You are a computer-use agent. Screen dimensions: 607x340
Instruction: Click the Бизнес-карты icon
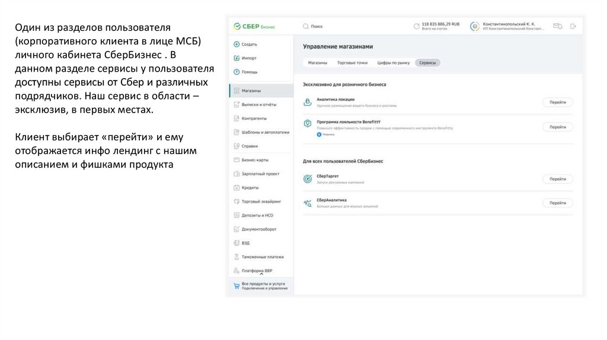coord(237,160)
